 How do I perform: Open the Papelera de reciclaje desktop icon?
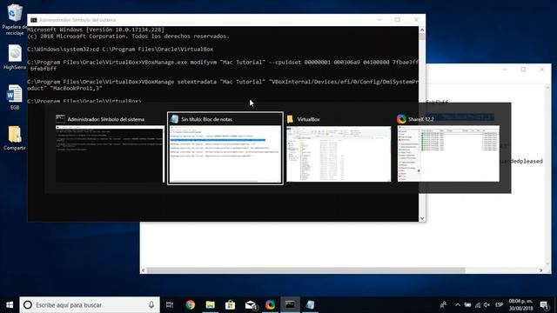(x=14, y=18)
